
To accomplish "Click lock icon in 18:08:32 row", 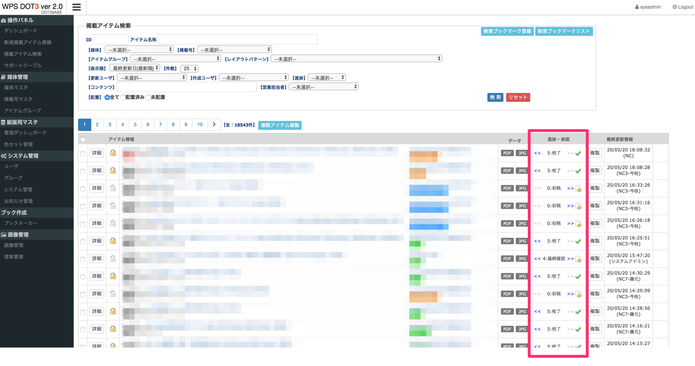I will coord(113,153).
